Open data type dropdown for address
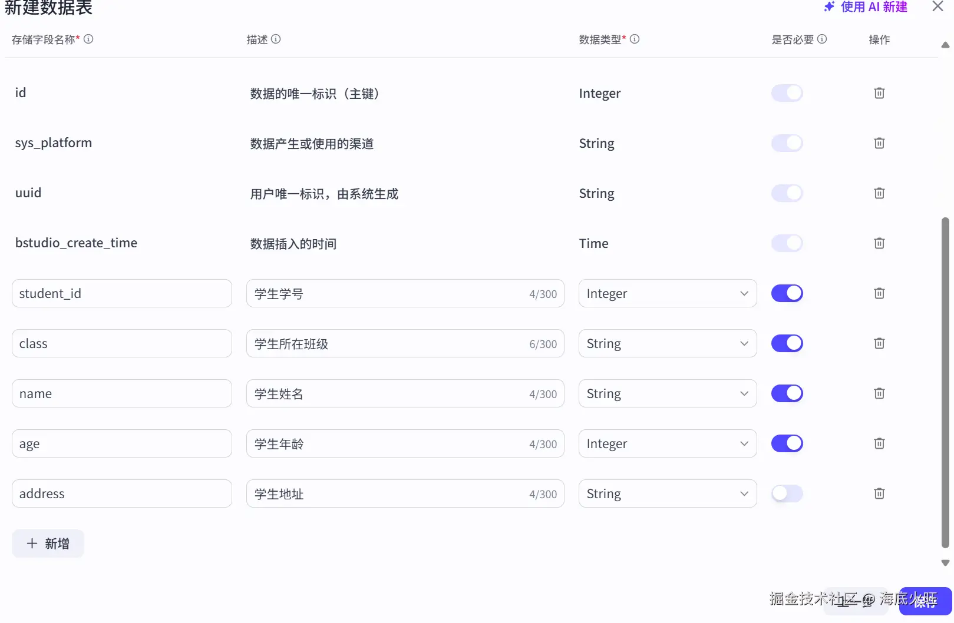This screenshot has width=954, height=623. click(x=668, y=493)
